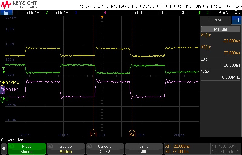Click the back up-arrow softkey
Image resolution: width=242 pixels, height=155 pixels.
[4, 149]
